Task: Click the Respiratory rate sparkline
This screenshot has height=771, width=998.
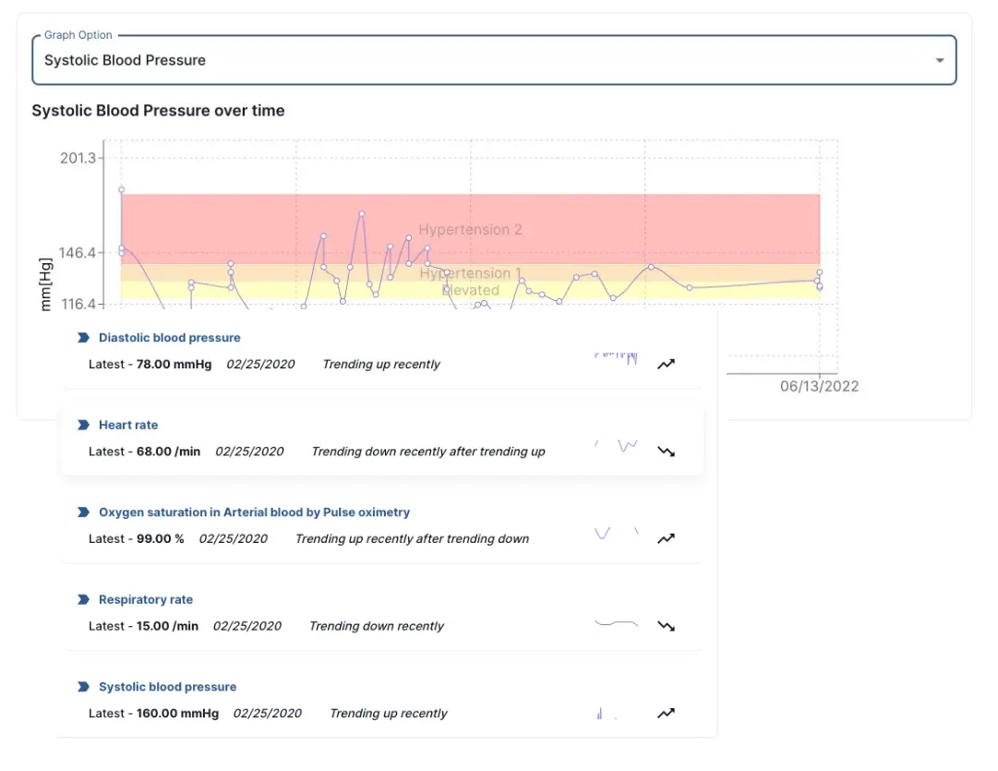Action: pyautogui.click(x=616, y=623)
